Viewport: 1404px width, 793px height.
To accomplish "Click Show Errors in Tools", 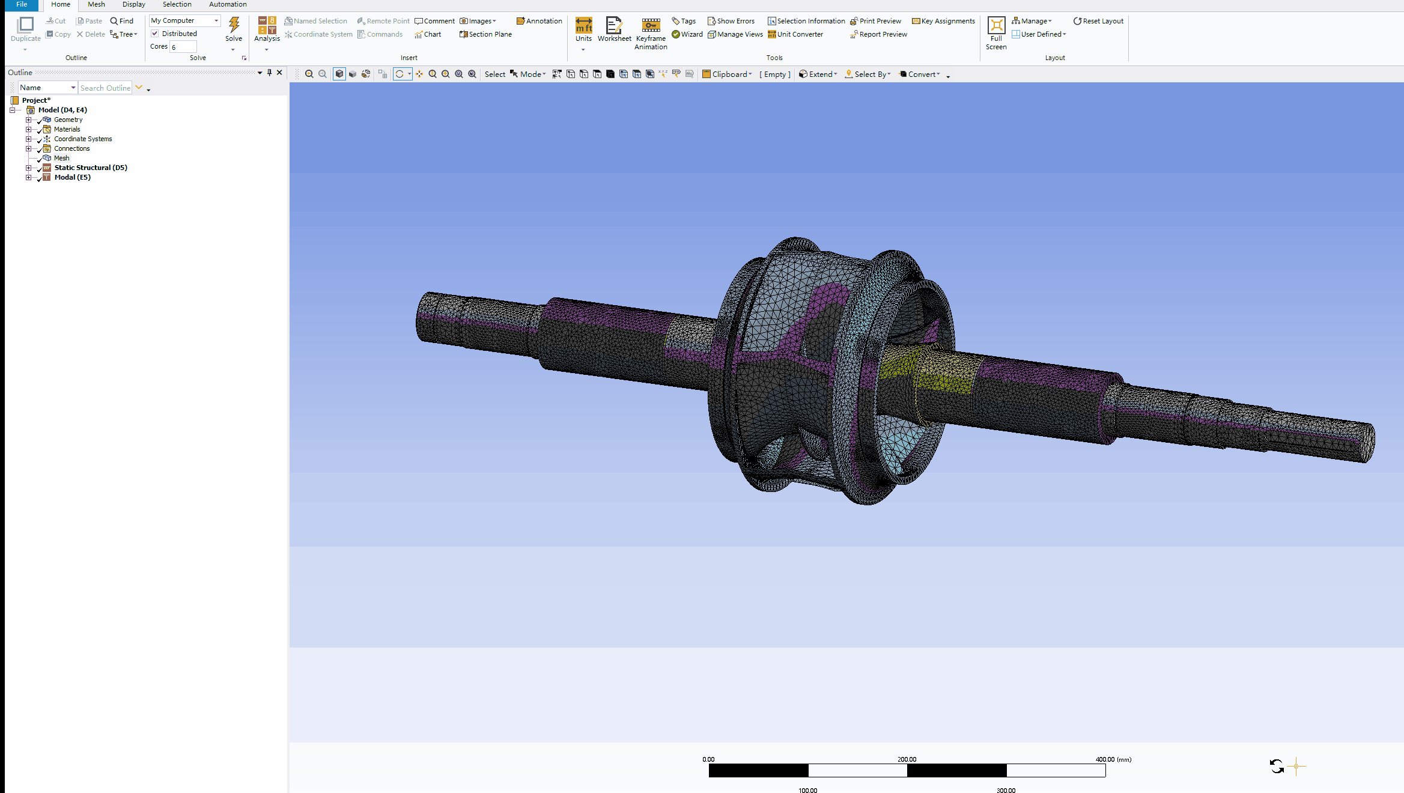I will (731, 21).
